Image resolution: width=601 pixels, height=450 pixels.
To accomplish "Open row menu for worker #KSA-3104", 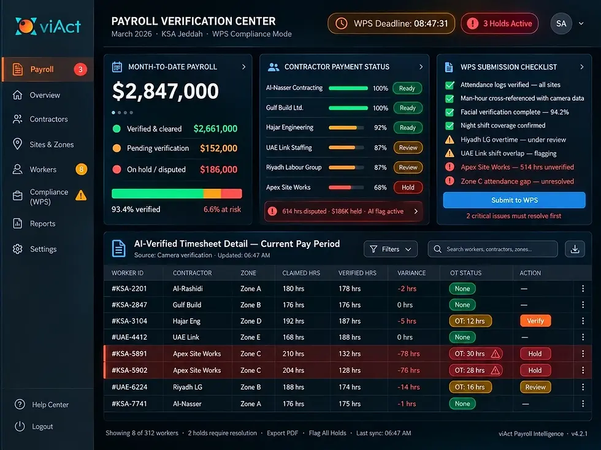I will [583, 321].
